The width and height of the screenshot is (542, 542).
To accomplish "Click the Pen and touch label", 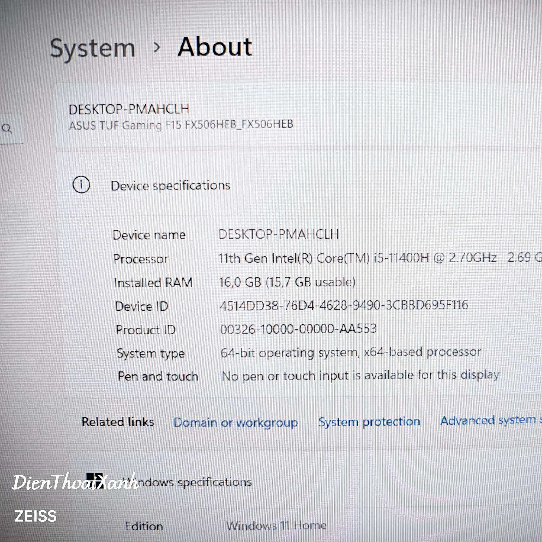I will click(158, 376).
